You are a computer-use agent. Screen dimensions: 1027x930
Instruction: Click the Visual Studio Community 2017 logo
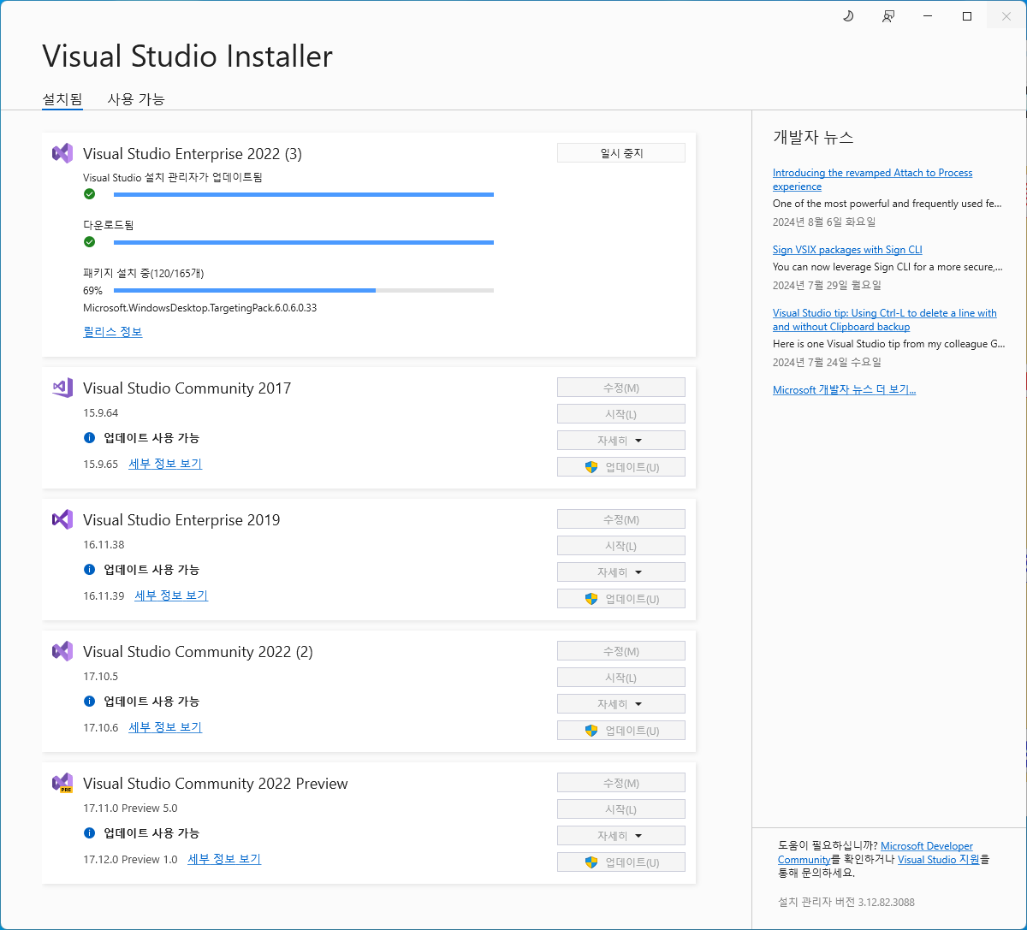click(62, 388)
